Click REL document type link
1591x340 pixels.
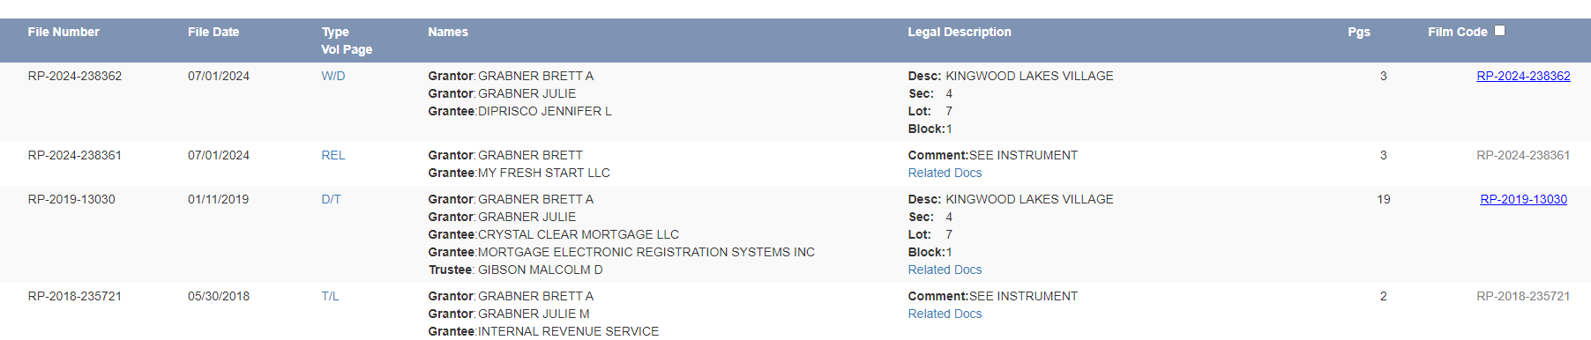(x=333, y=155)
